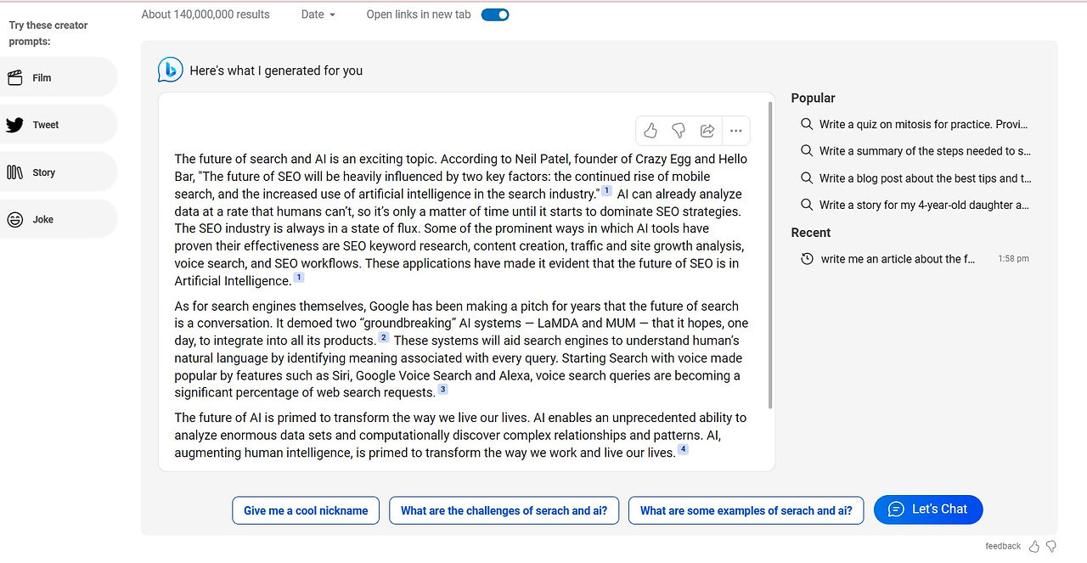
Task: Click the Twitter bird icon
Action: click(x=14, y=125)
